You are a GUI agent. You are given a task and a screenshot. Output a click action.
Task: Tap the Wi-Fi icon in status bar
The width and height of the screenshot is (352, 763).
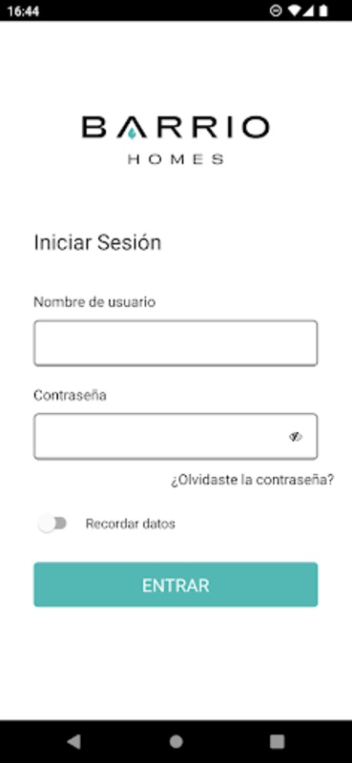click(x=294, y=10)
